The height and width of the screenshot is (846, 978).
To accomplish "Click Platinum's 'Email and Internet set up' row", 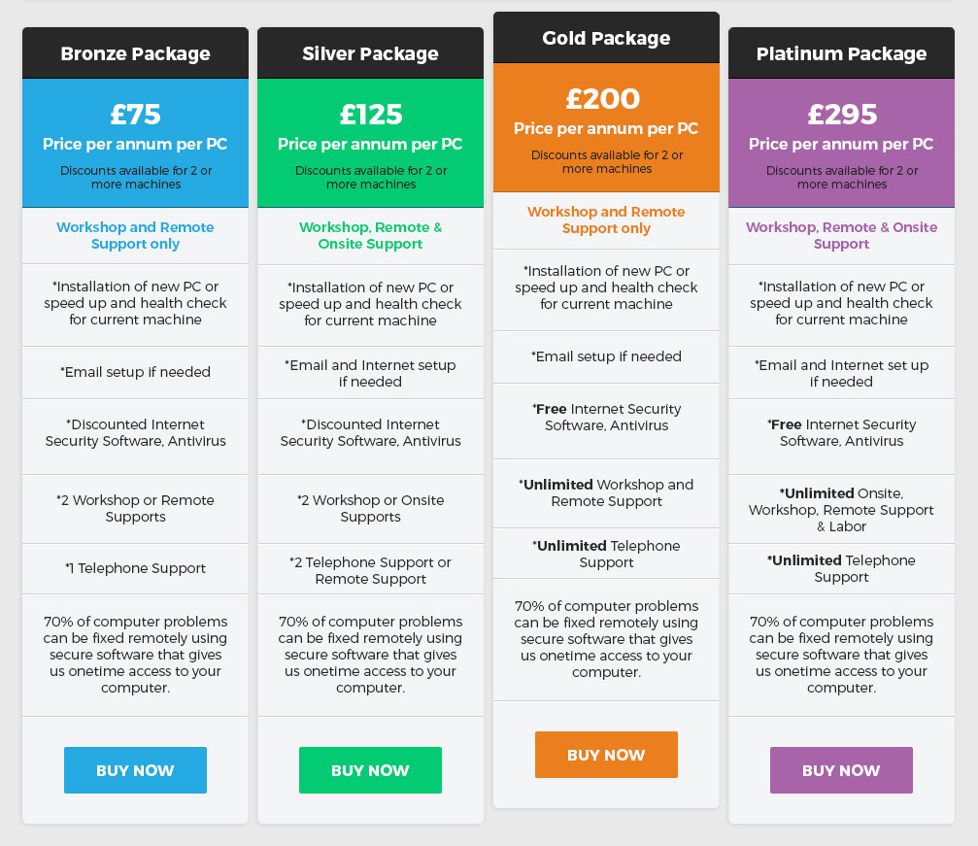I will click(841, 373).
